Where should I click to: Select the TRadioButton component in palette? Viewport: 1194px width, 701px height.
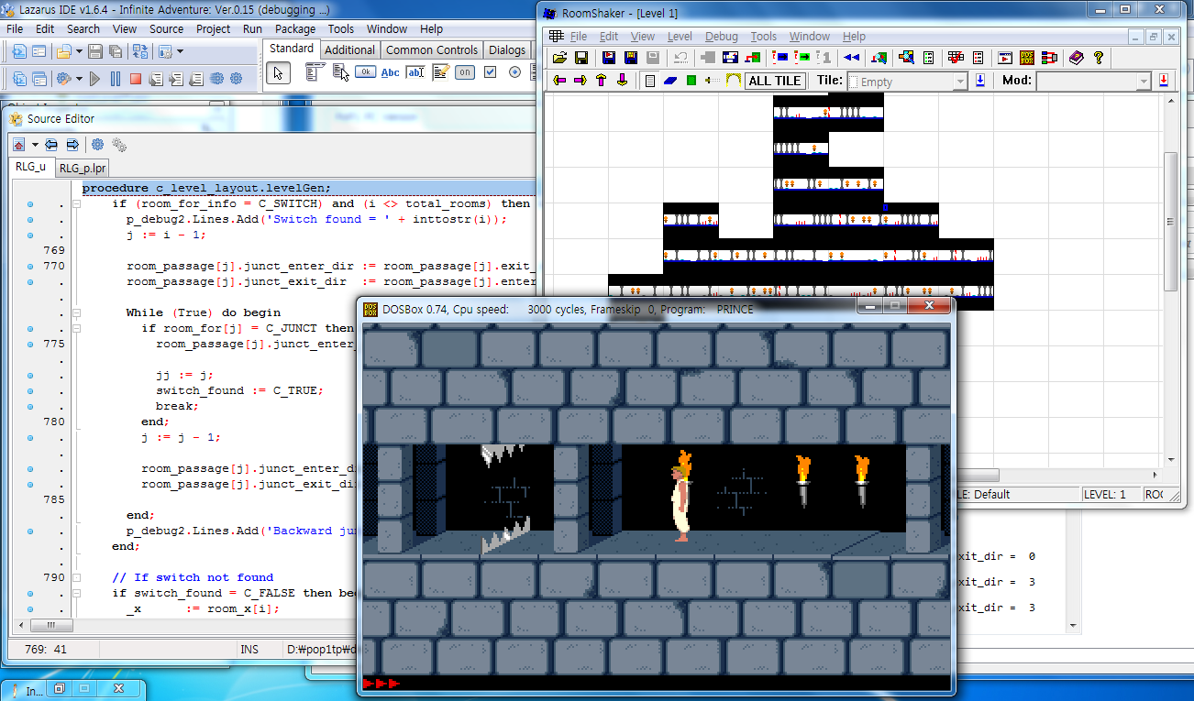point(514,72)
